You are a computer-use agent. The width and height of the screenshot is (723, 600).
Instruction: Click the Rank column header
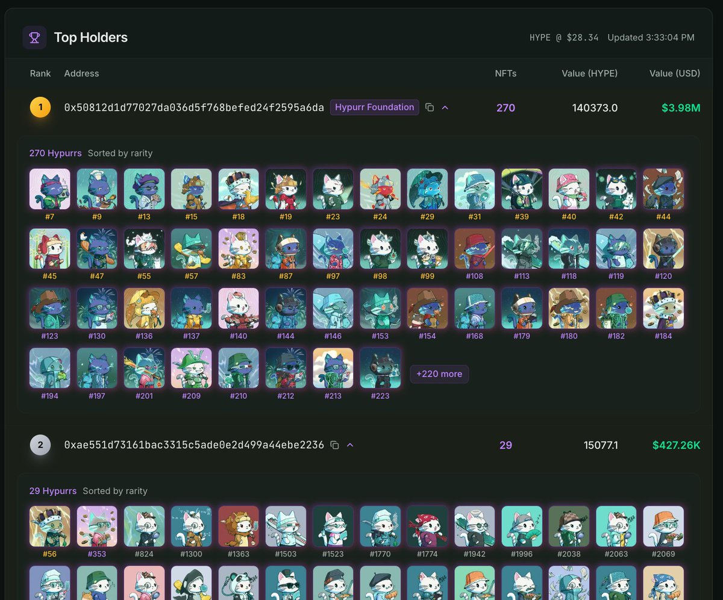pyautogui.click(x=40, y=73)
